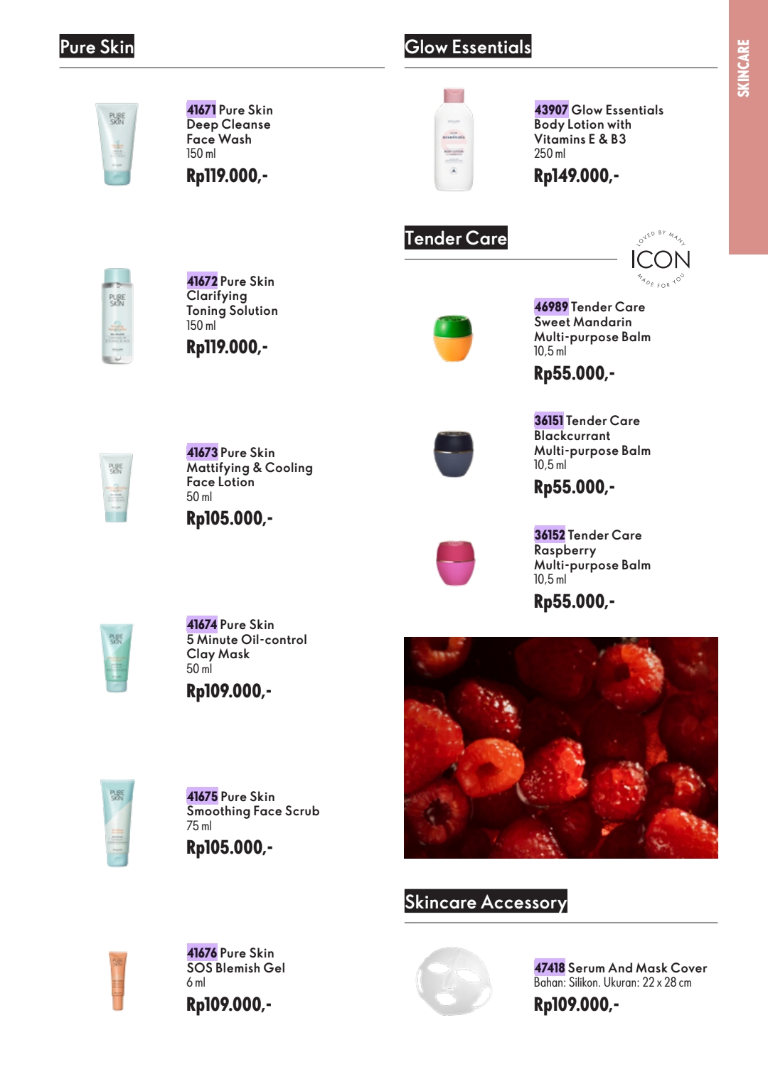Image resolution: width=768 pixels, height=1089 pixels.
Task: Click the SKINCARE side tab
Action: [x=748, y=127]
